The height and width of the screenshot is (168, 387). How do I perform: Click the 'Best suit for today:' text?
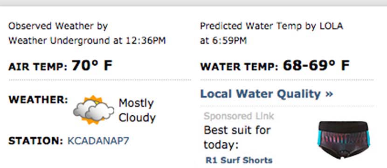point(237,137)
